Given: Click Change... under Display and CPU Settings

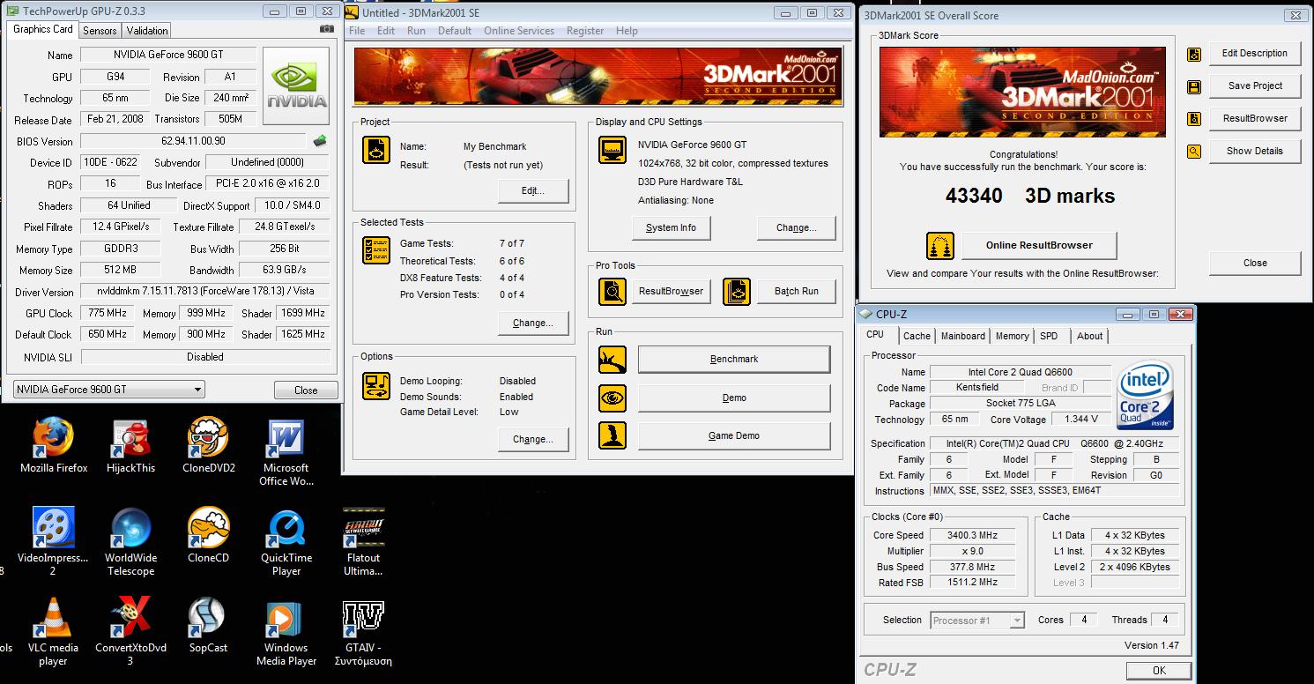Looking at the screenshot, I should click(796, 227).
